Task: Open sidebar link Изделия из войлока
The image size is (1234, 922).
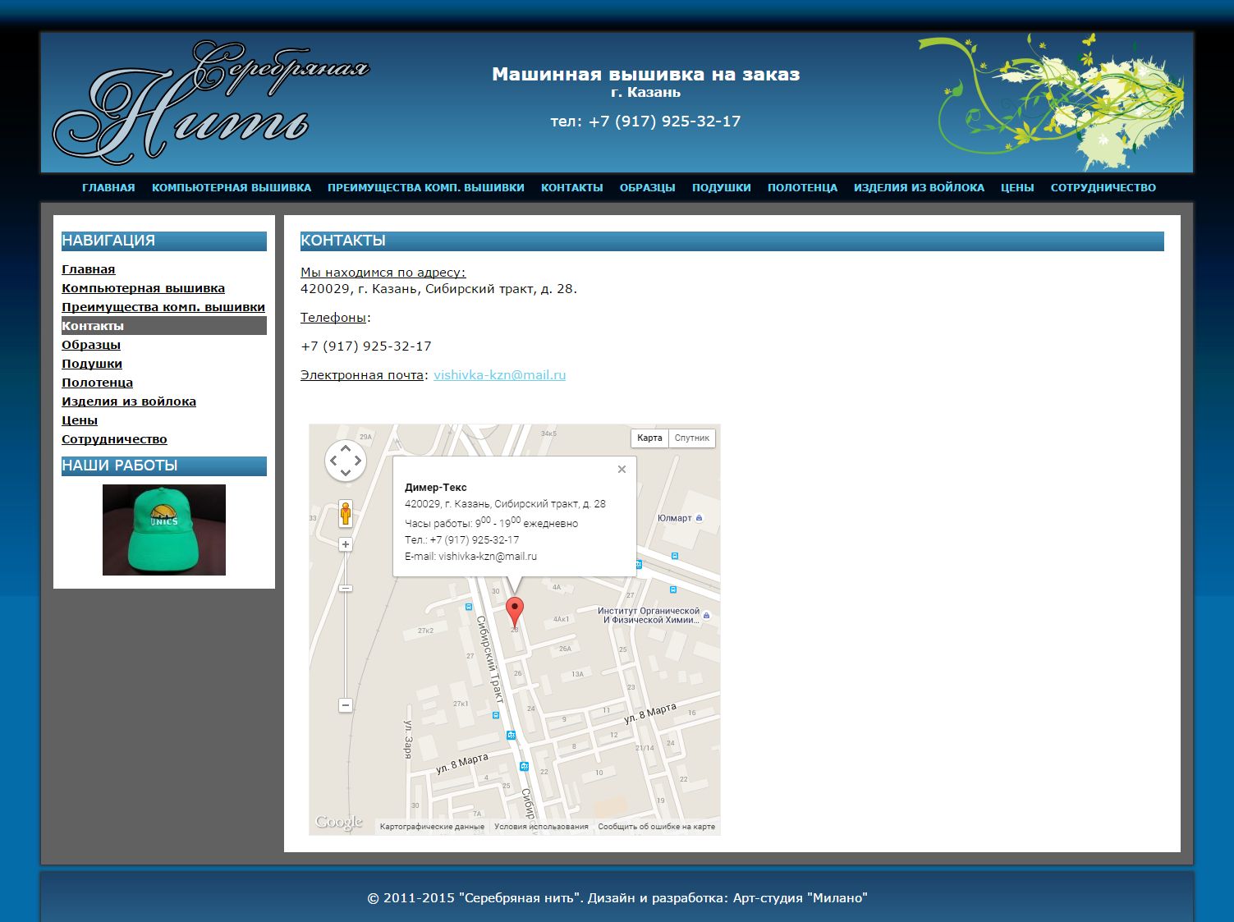Action: 129,401
